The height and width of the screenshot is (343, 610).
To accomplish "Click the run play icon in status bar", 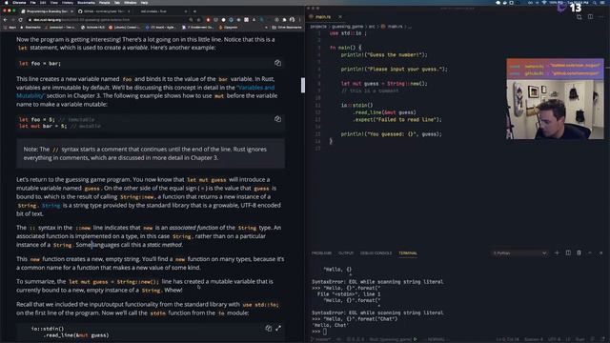I will [x=416, y=339].
